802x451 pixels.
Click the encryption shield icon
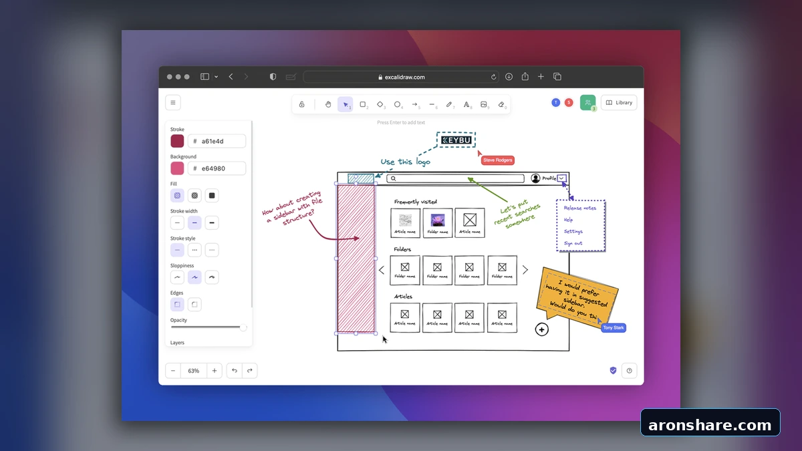(x=613, y=370)
